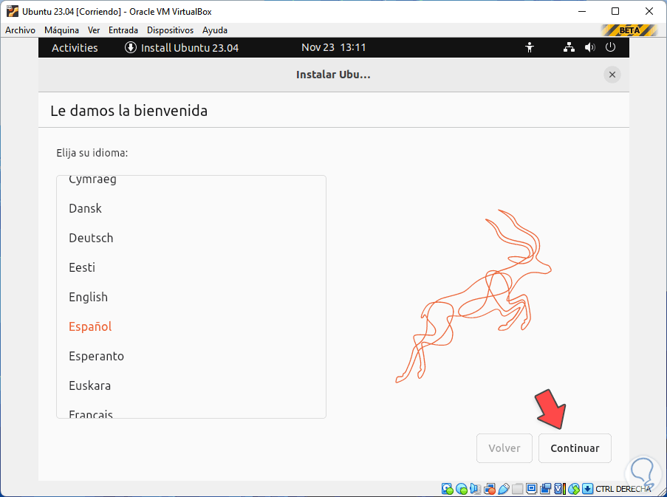Screen dimensions: 667x497
Task: Click the volume speaker icon in top bar
Action: [590, 47]
